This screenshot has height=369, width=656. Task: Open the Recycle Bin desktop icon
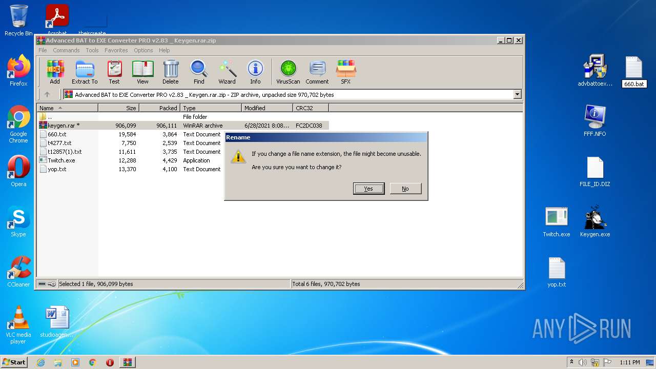pyautogui.click(x=18, y=20)
